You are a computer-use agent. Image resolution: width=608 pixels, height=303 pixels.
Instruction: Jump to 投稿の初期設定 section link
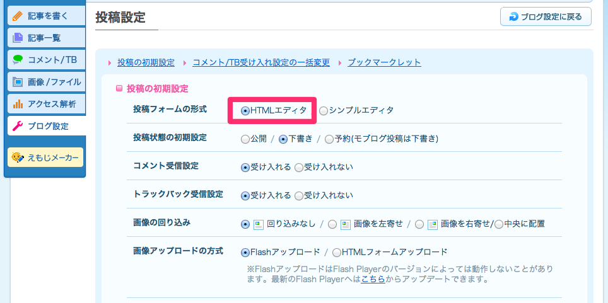pos(146,62)
